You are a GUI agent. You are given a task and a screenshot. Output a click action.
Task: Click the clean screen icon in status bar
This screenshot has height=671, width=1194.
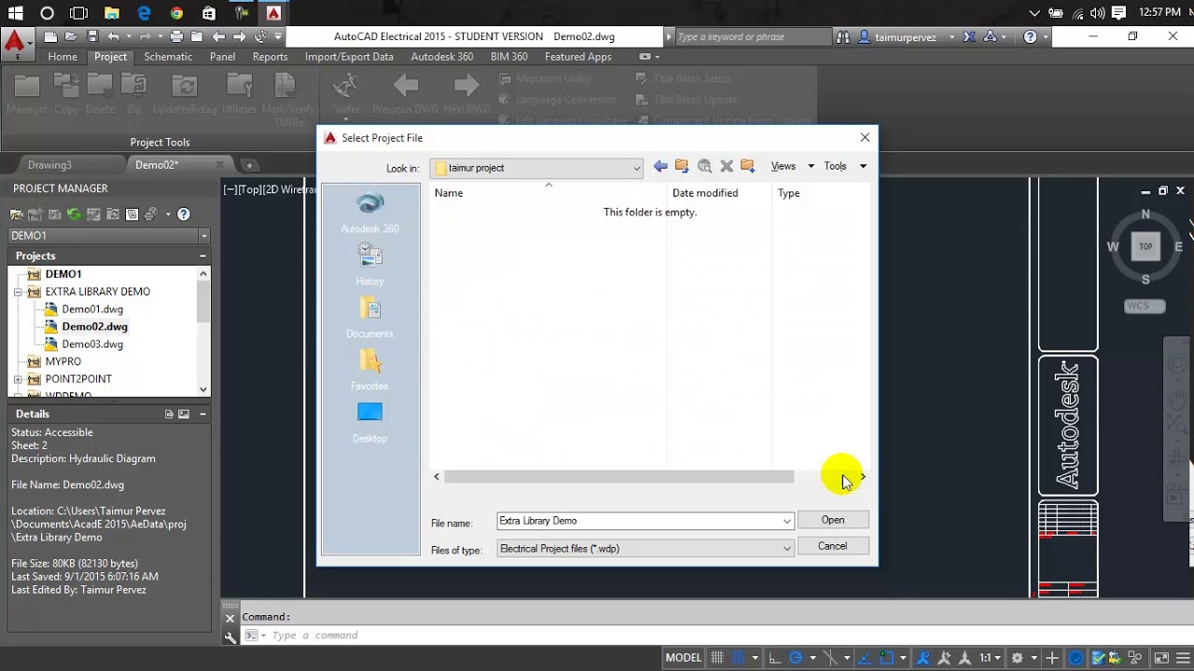tap(1161, 658)
